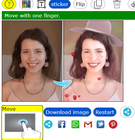Duplicate using the copy icon

(x=98, y=4)
